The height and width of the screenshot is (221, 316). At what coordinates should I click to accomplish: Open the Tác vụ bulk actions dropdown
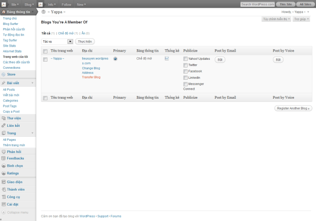point(57,41)
